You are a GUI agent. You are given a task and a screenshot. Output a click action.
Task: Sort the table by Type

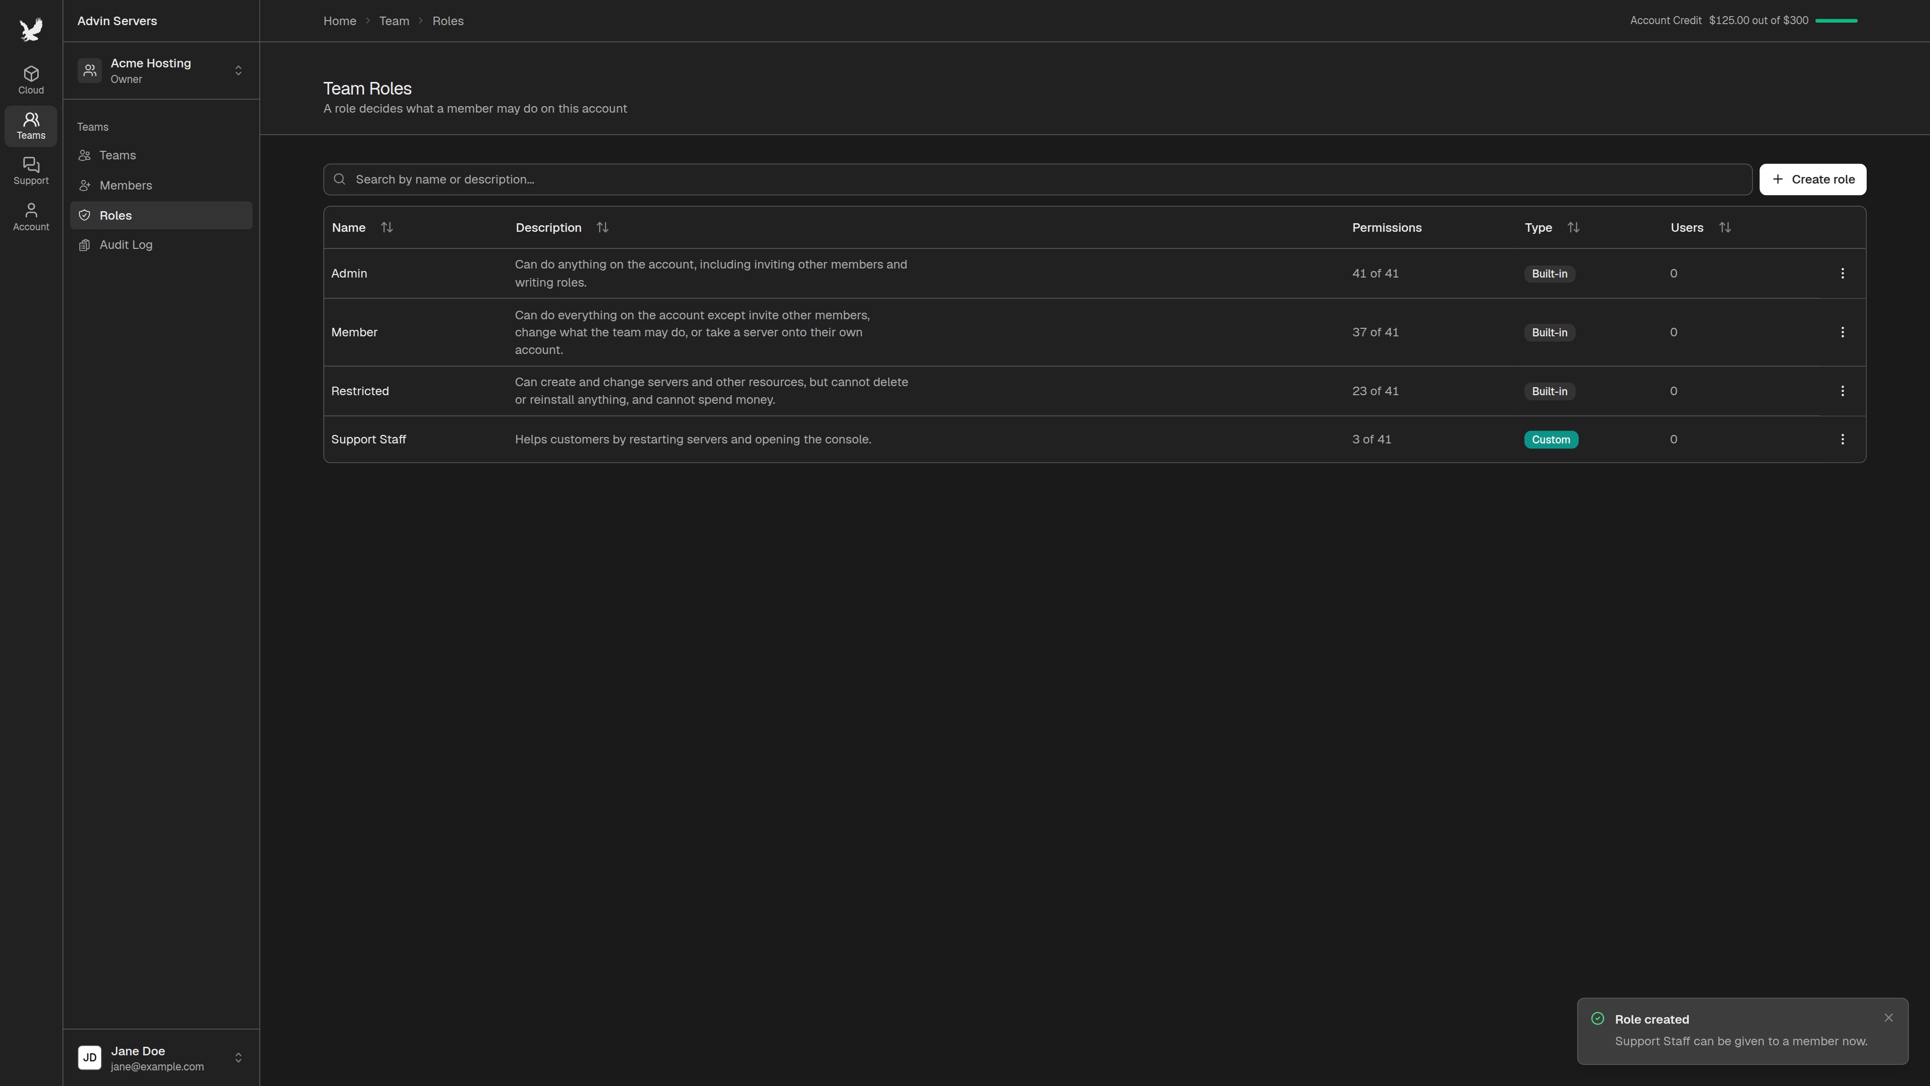[x=1573, y=227]
